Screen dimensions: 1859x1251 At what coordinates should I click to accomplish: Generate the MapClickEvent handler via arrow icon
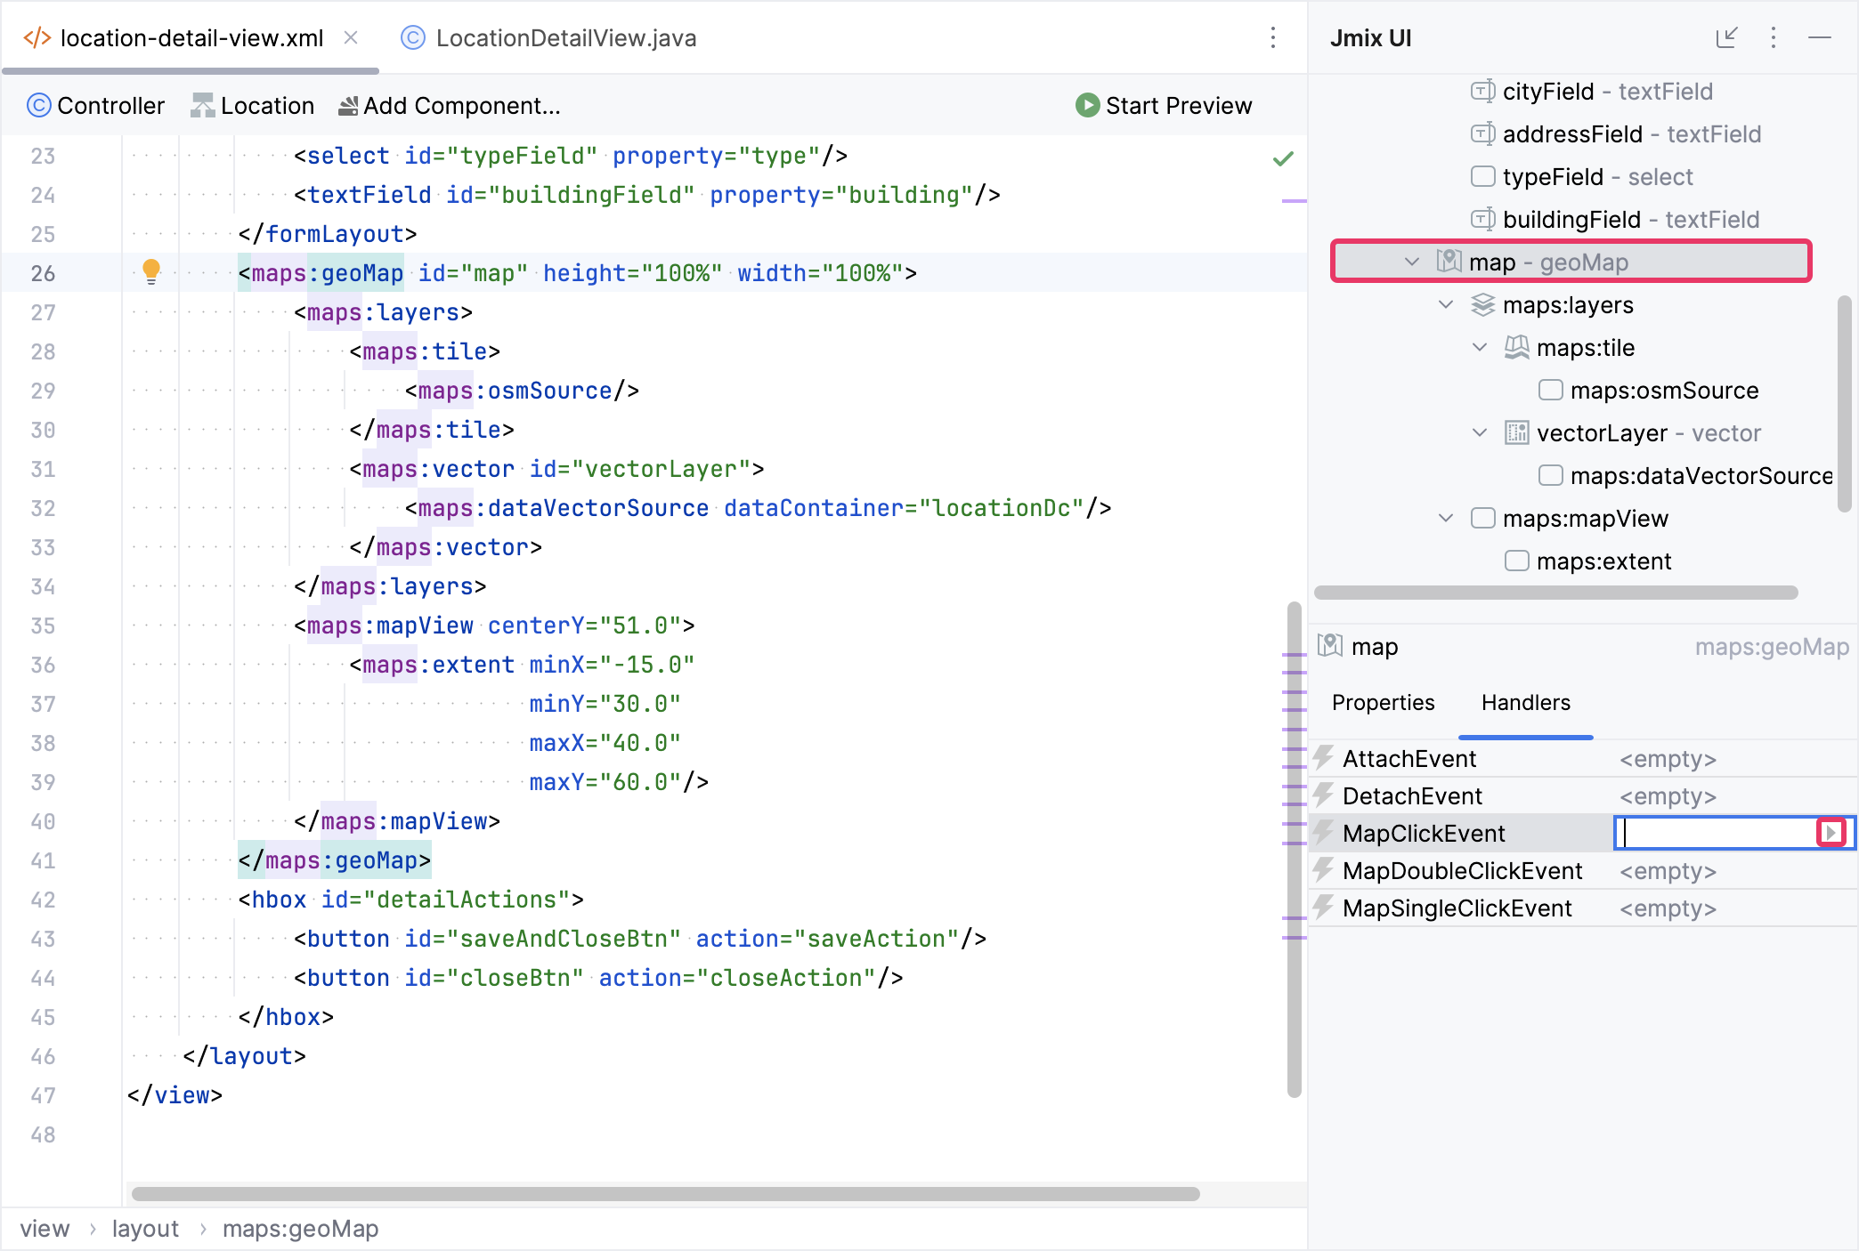click(x=1831, y=833)
